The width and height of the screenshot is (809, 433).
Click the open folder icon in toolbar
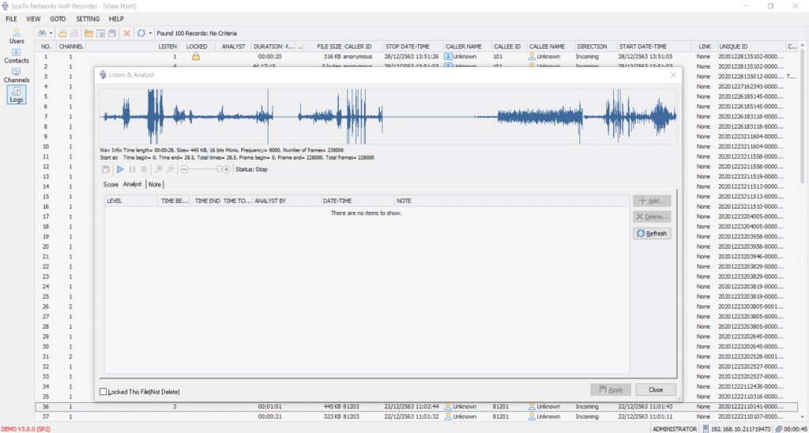pyautogui.click(x=88, y=33)
